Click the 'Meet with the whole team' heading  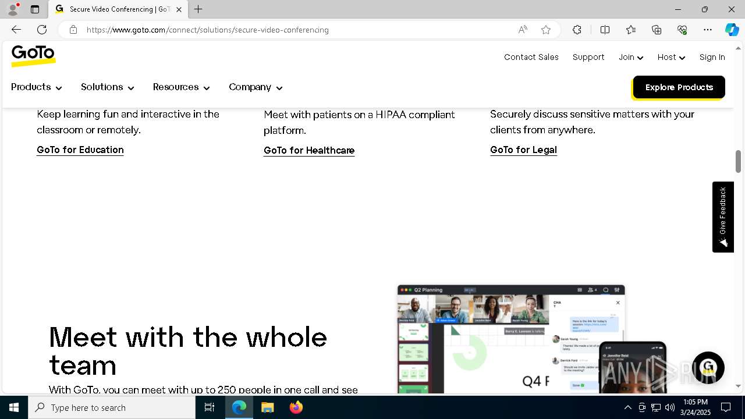coord(188,351)
